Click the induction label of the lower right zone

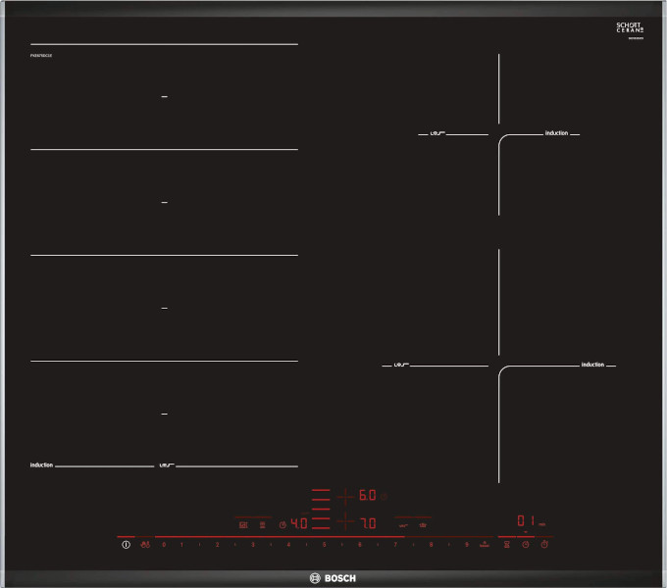coord(592,365)
